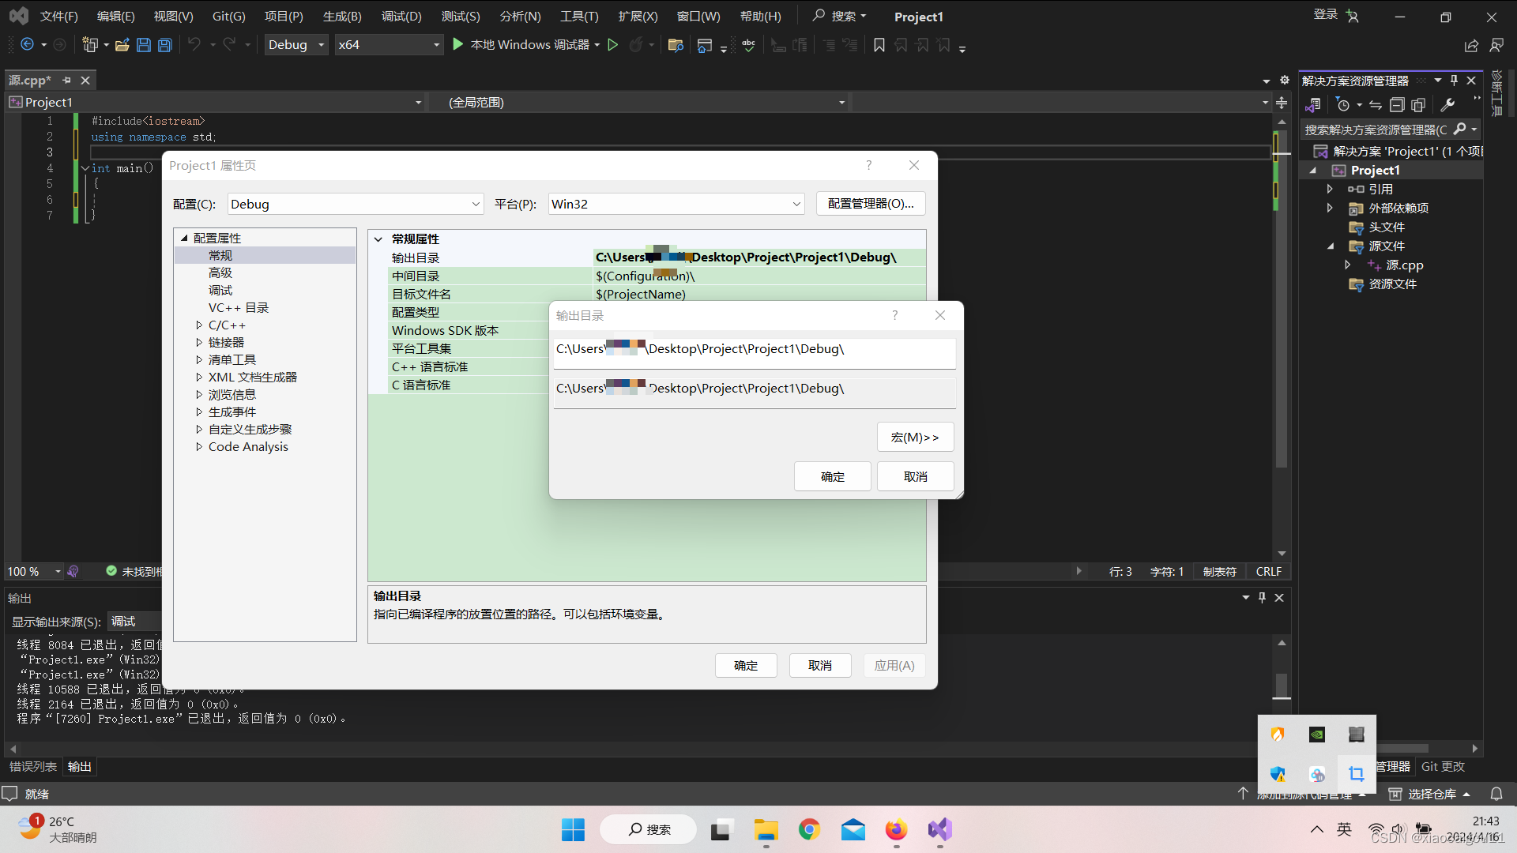Click the Live Share icon at top right
Screen dimensions: 1517x853
1471,46
